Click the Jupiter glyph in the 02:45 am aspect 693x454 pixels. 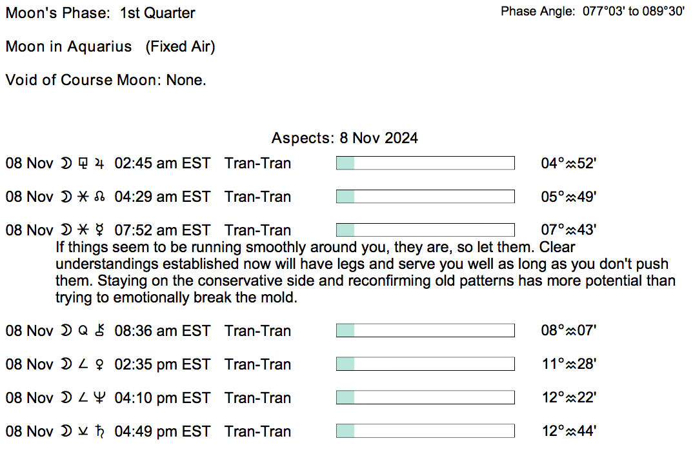click(99, 164)
